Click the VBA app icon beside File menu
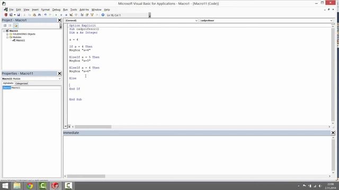339x190 pixels. (6, 9)
